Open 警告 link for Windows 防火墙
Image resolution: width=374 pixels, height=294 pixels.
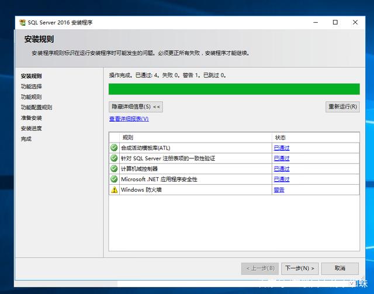point(279,190)
